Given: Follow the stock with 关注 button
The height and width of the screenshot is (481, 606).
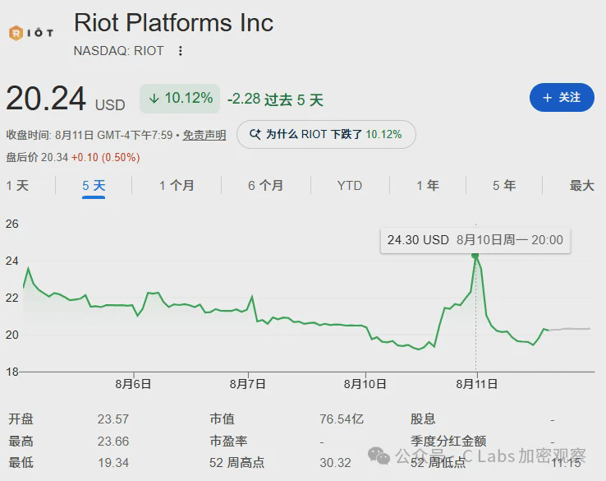Looking at the screenshot, I should 562,98.
